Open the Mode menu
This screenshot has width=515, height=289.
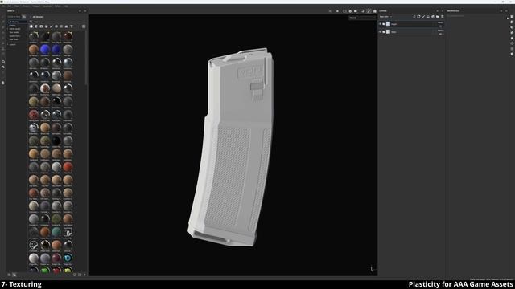17,6
